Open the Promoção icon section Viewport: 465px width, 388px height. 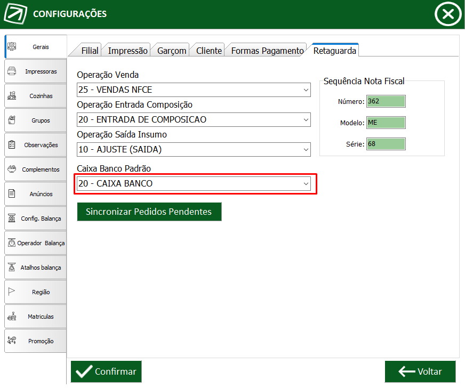click(12, 340)
